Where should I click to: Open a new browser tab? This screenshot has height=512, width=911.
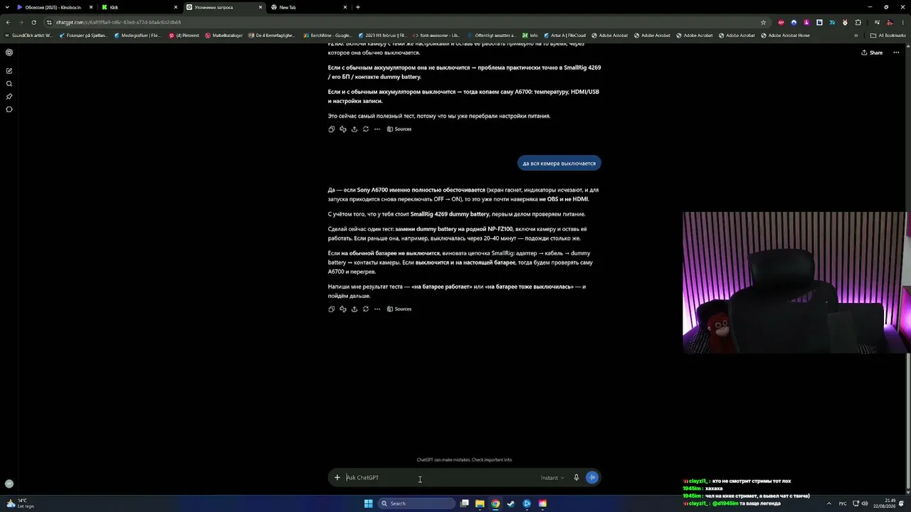358,7
